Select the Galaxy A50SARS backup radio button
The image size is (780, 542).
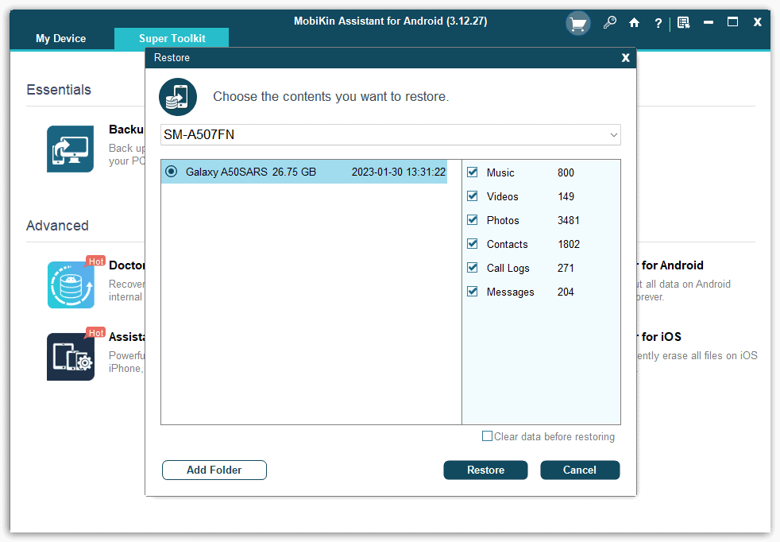(x=171, y=172)
